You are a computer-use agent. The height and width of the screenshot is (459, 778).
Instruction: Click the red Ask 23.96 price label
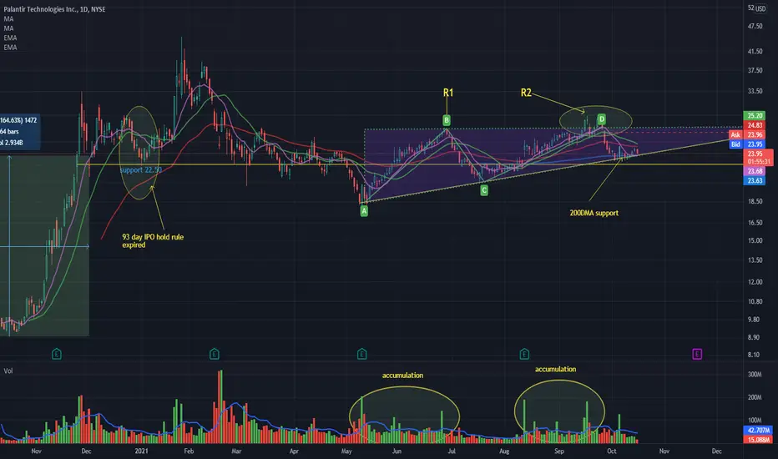tap(749, 134)
